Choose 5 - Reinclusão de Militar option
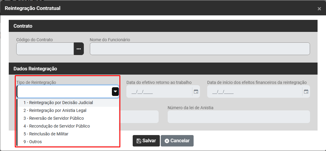This screenshot has height=151, width=326. click(x=68, y=134)
